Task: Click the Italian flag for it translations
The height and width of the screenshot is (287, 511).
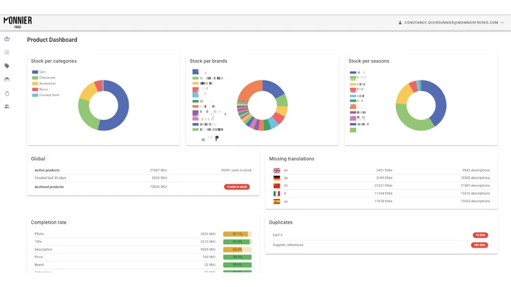Action: pos(277,194)
